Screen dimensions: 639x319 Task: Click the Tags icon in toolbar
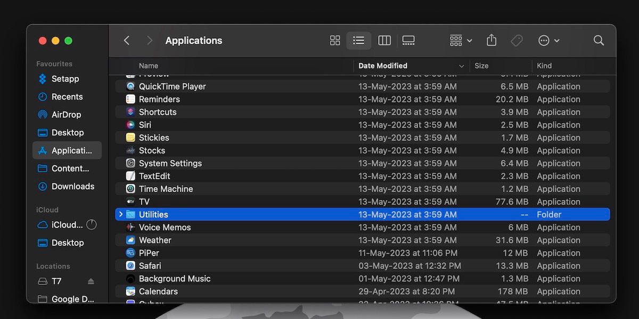517,40
